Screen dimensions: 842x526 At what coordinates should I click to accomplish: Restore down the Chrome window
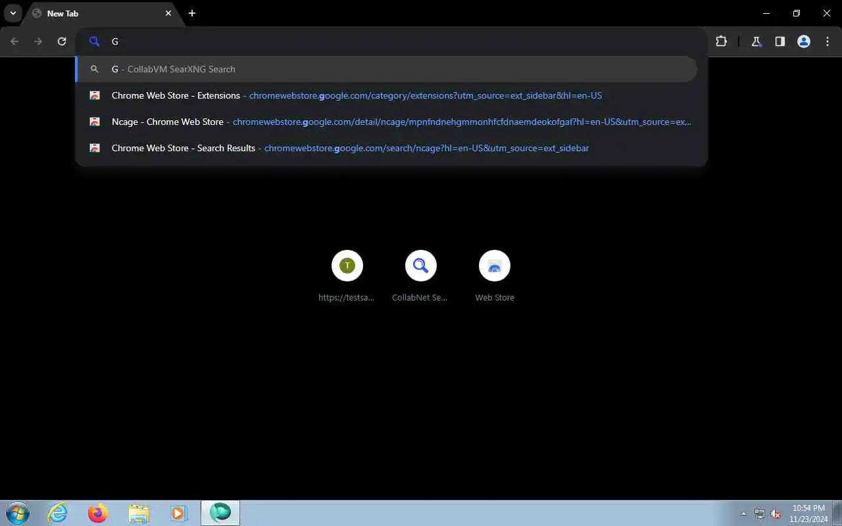(797, 13)
